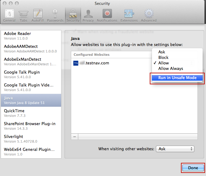The height and width of the screenshot is (176, 206).
Task: Open the Passwords key icon
Action: pos(55,15)
